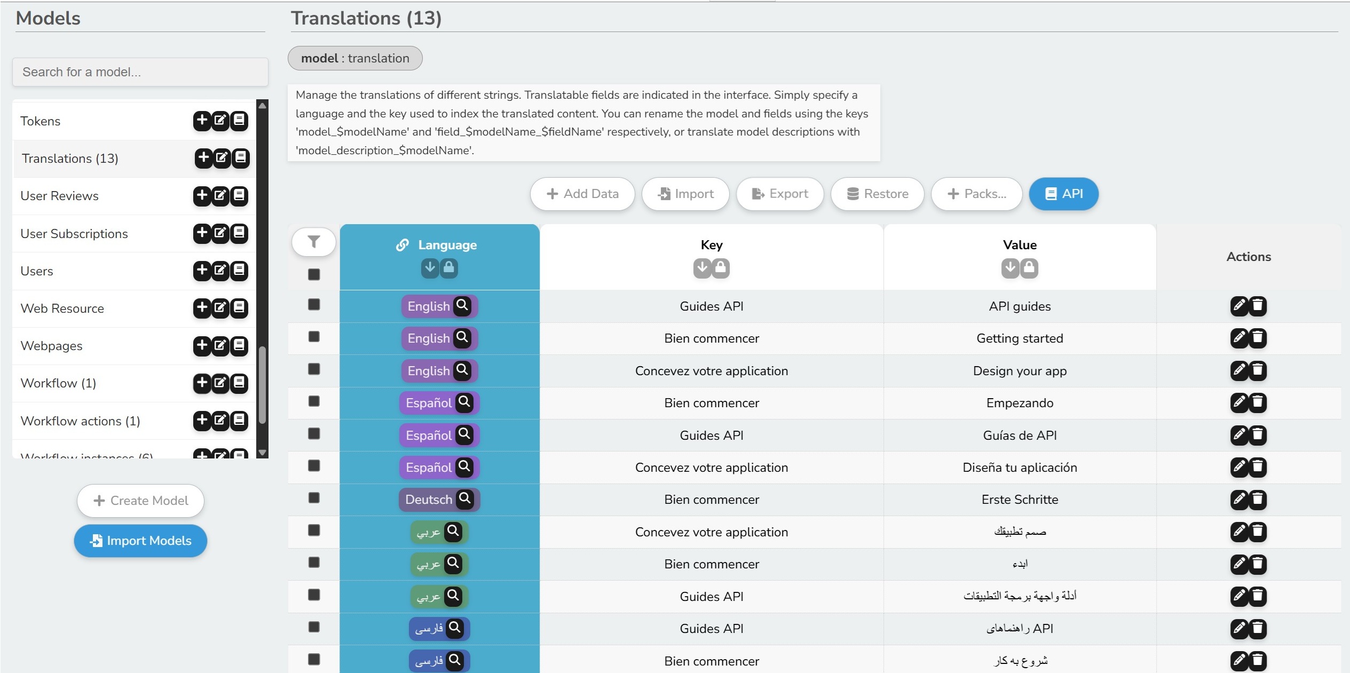1350x673 pixels.
Task: Check the select-all checkbox in table header
Action: point(314,274)
